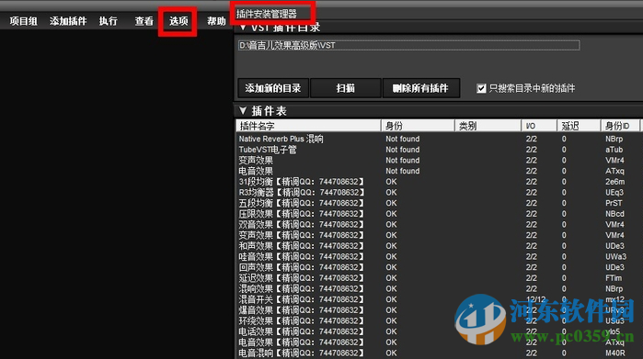Select the 双音效果 plugin row
The image size is (643, 359).
point(439,224)
